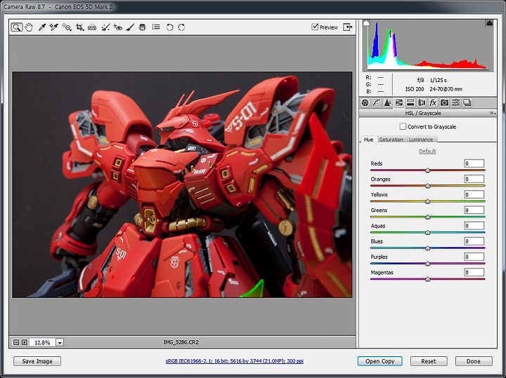Open the Tone Curve panel icon

tap(376, 102)
